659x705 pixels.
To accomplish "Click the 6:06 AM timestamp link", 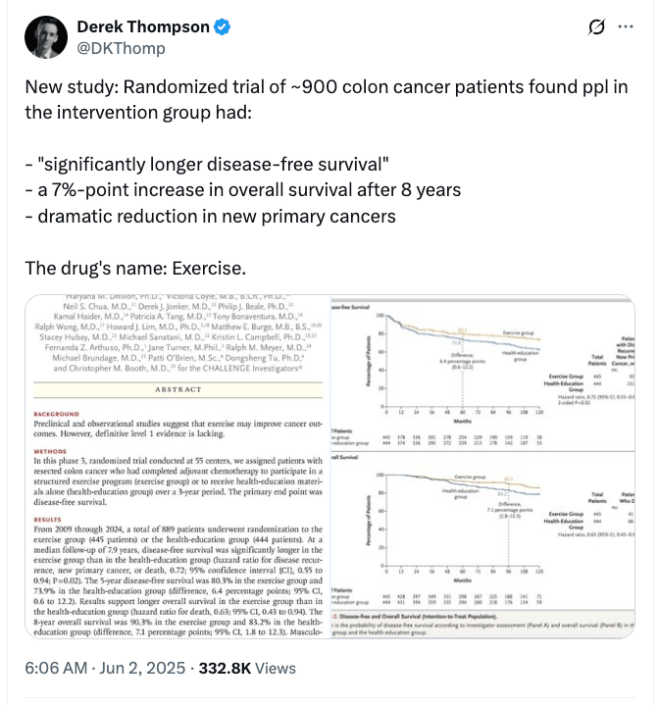I will [x=56, y=668].
